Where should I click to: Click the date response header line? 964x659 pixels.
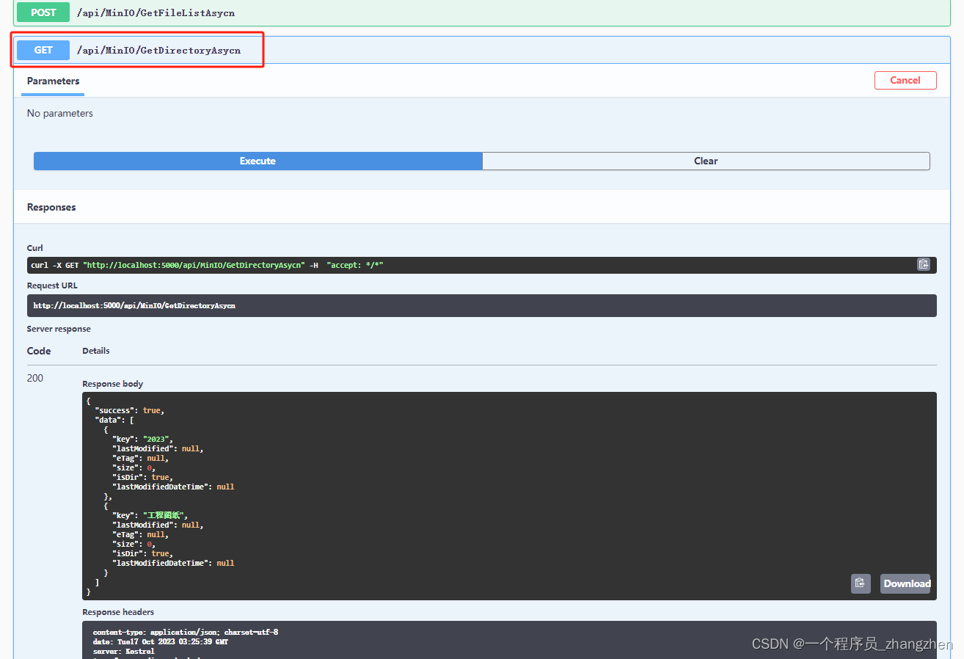(x=161, y=641)
